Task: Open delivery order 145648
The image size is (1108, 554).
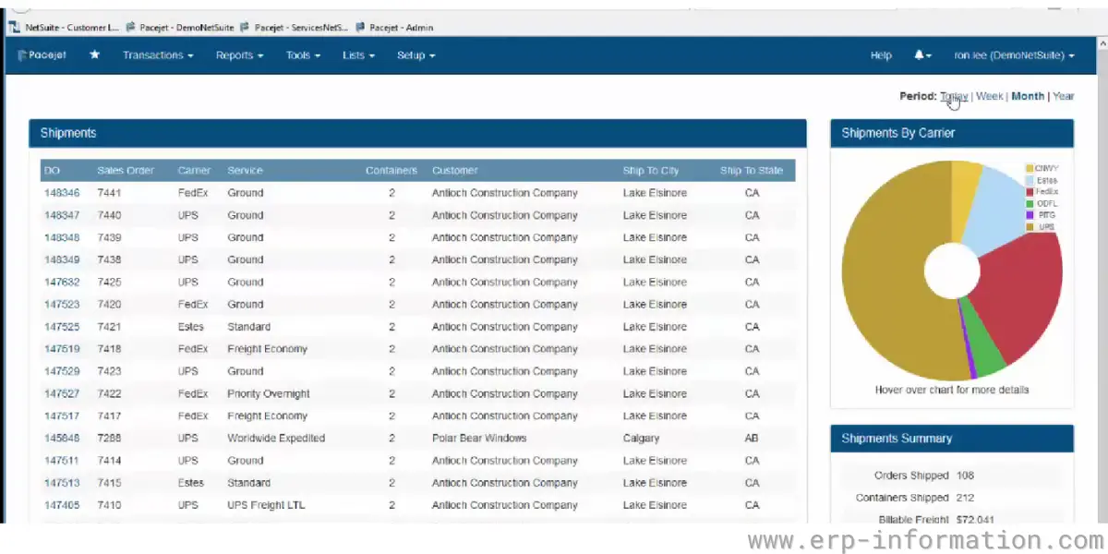Action: 62,438
